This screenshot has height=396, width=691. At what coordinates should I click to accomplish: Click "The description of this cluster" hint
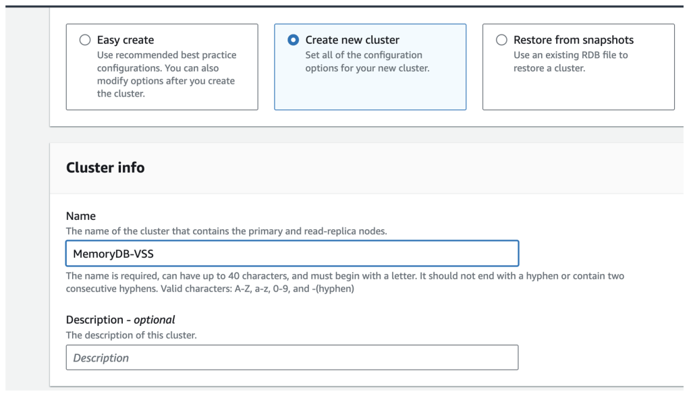(x=131, y=335)
